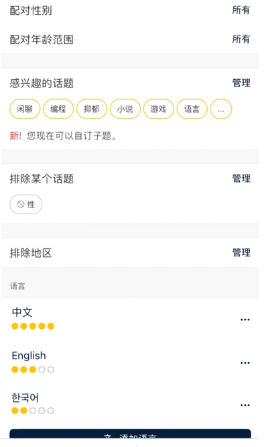
Task: Tap the 游戏 topic chip
Action: coord(159,109)
